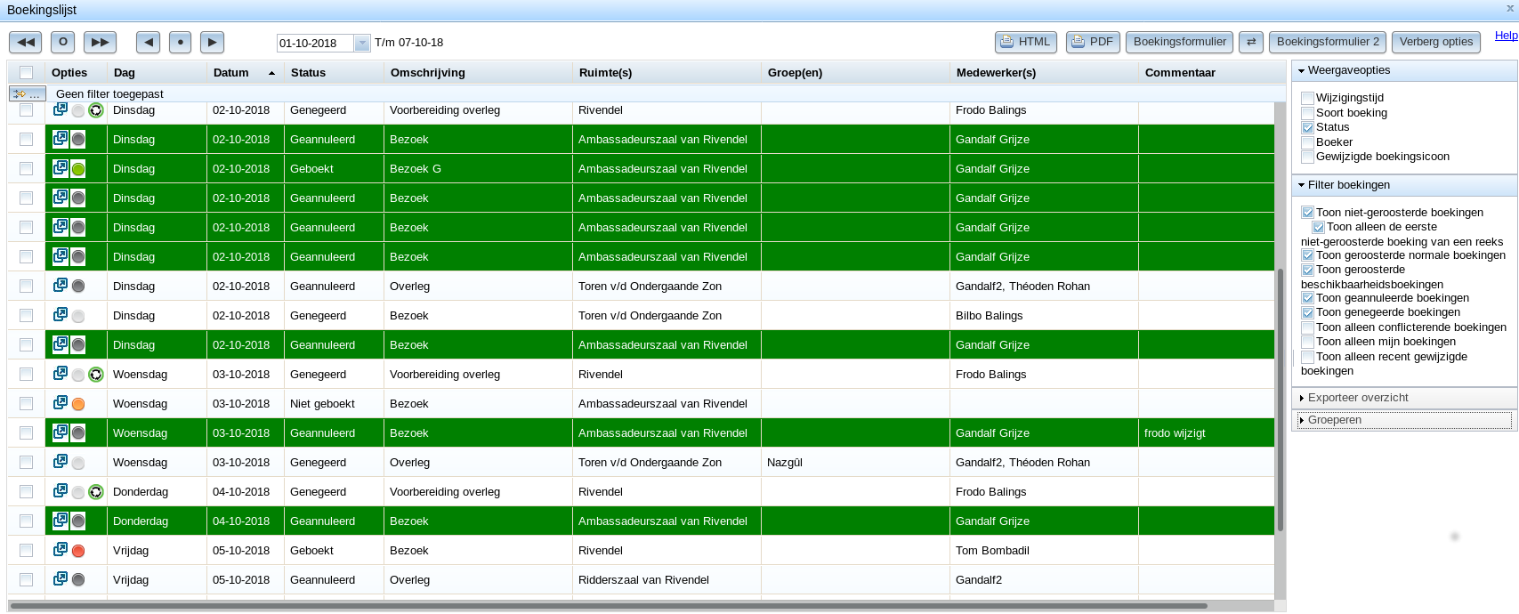1519x614 pixels.
Task: Click the Verberg opties button
Action: tap(1436, 42)
